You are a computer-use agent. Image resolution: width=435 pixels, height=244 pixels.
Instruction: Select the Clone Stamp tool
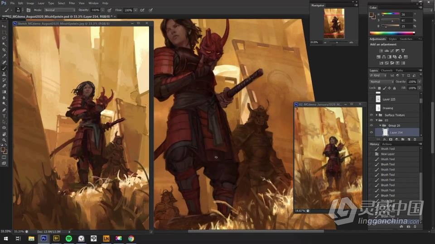point(4,74)
